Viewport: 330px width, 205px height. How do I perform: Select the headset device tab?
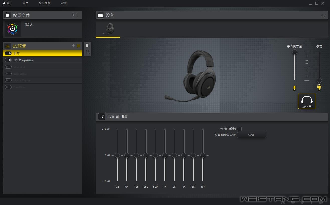108,29
